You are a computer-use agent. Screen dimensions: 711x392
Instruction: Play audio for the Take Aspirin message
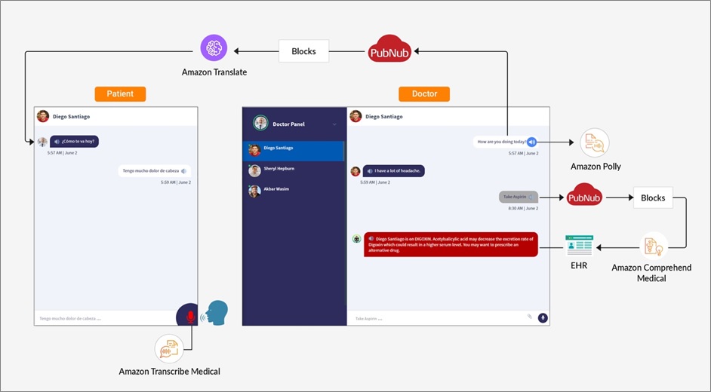(x=531, y=197)
